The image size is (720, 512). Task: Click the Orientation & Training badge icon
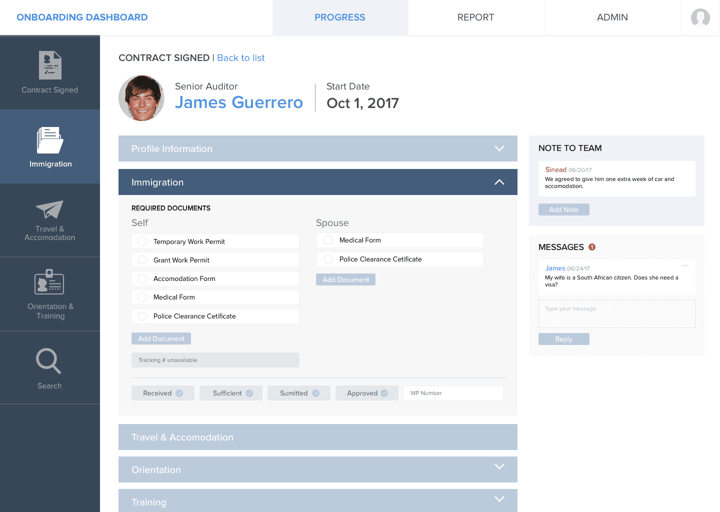49,282
